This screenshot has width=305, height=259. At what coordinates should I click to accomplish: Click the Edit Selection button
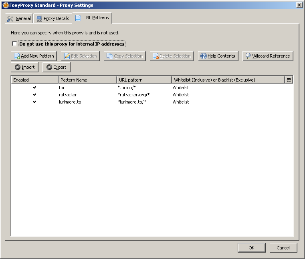(x=80, y=56)
